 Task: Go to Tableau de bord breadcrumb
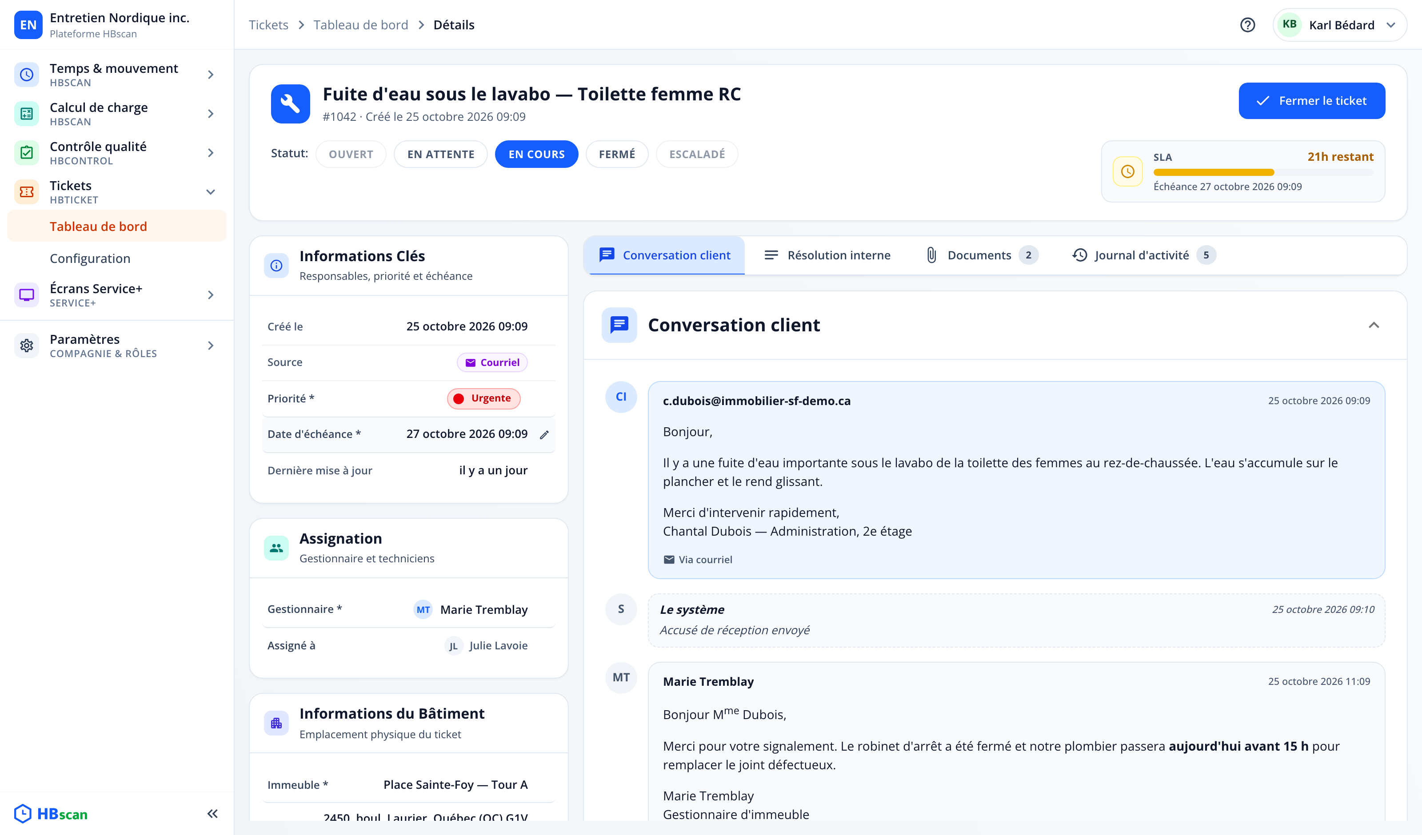click(x=360, y=25)
